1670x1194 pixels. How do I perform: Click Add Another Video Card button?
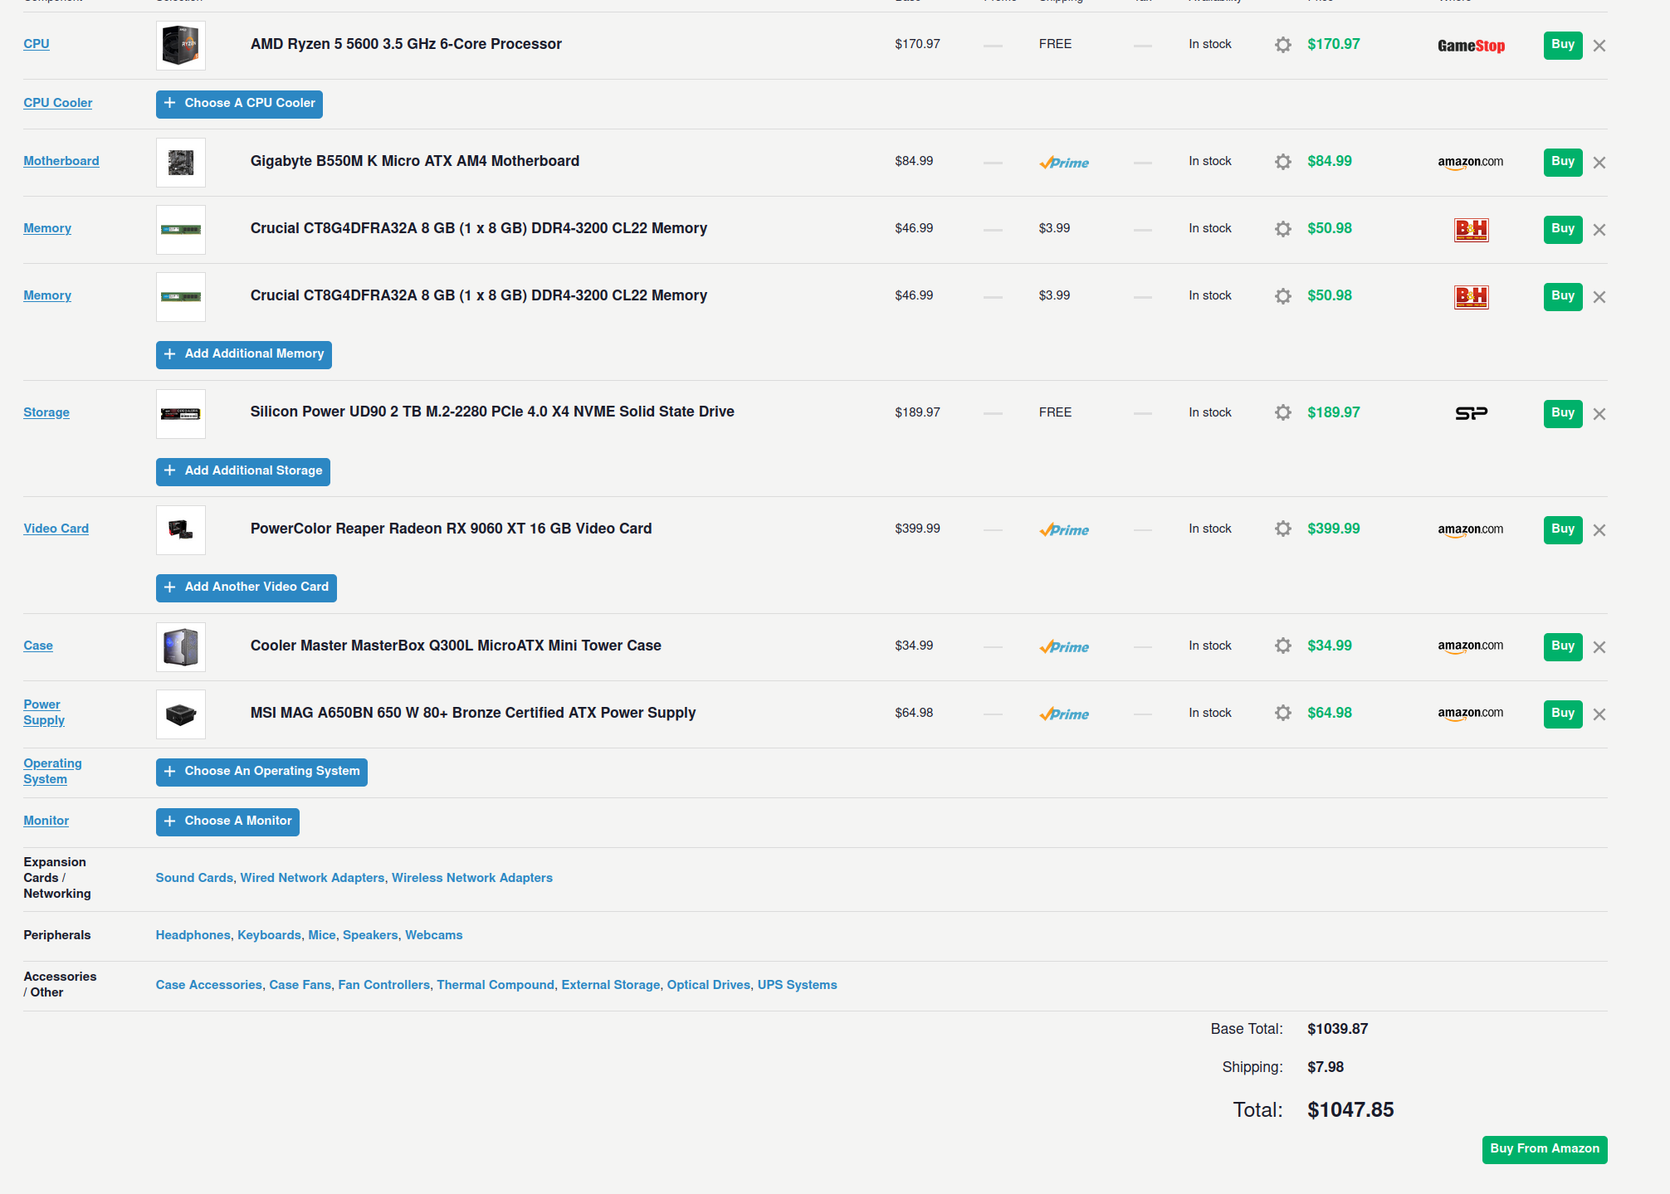(x=246, y=587)
